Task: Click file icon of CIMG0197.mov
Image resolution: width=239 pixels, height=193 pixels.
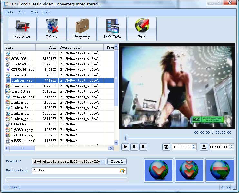Action: pyautogui.click(x=8, y=69)
